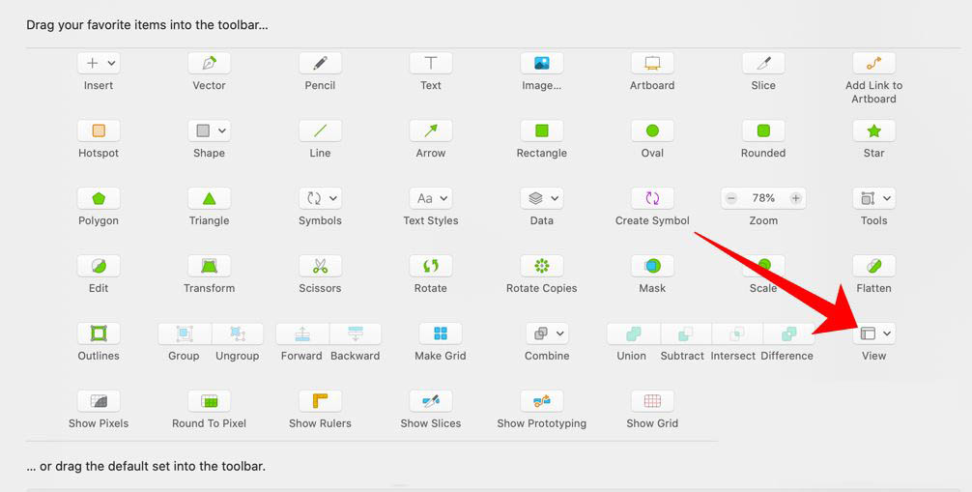Click the Backward arrange icon

(356, 333)
